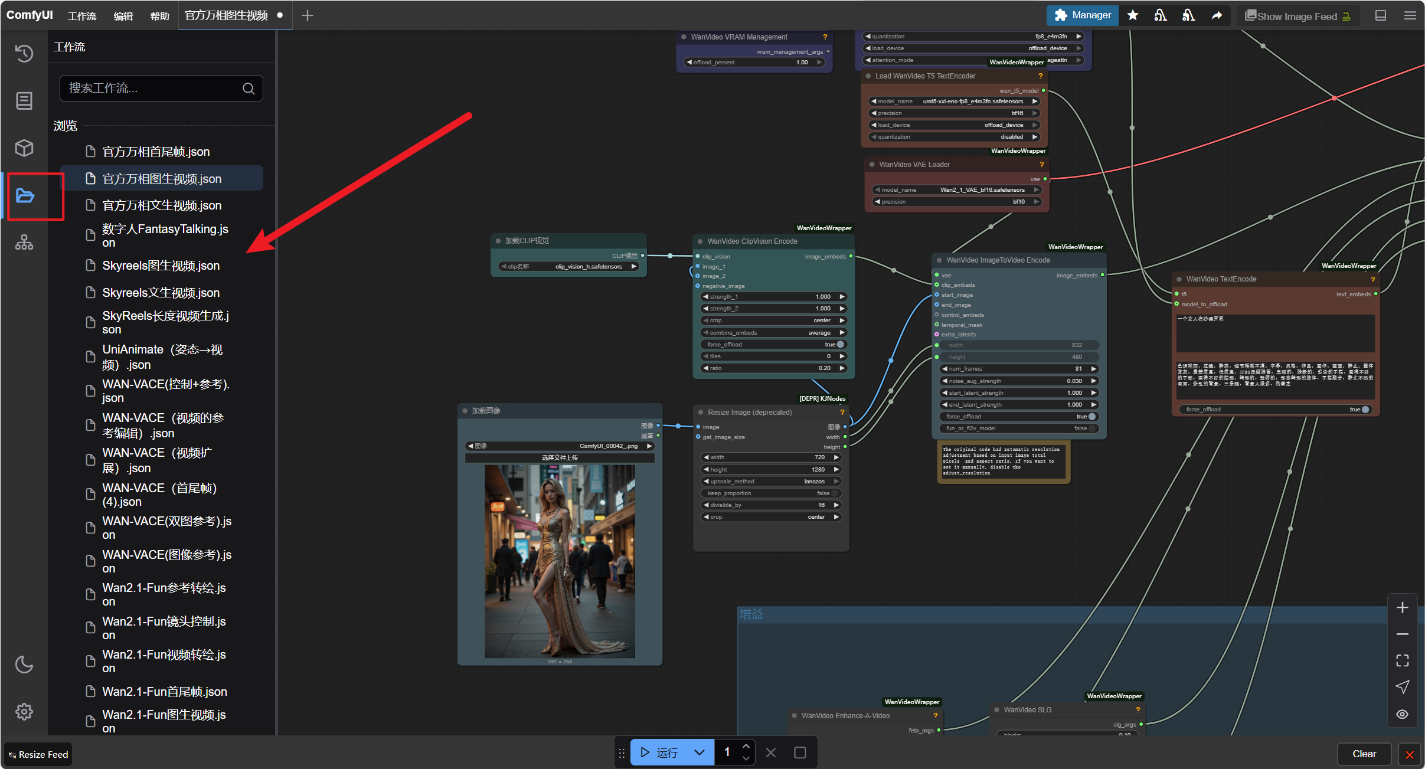This screenshot has width=1425, height=769.
Task: Click the loaded woman image preview
Action: (560, 561)
